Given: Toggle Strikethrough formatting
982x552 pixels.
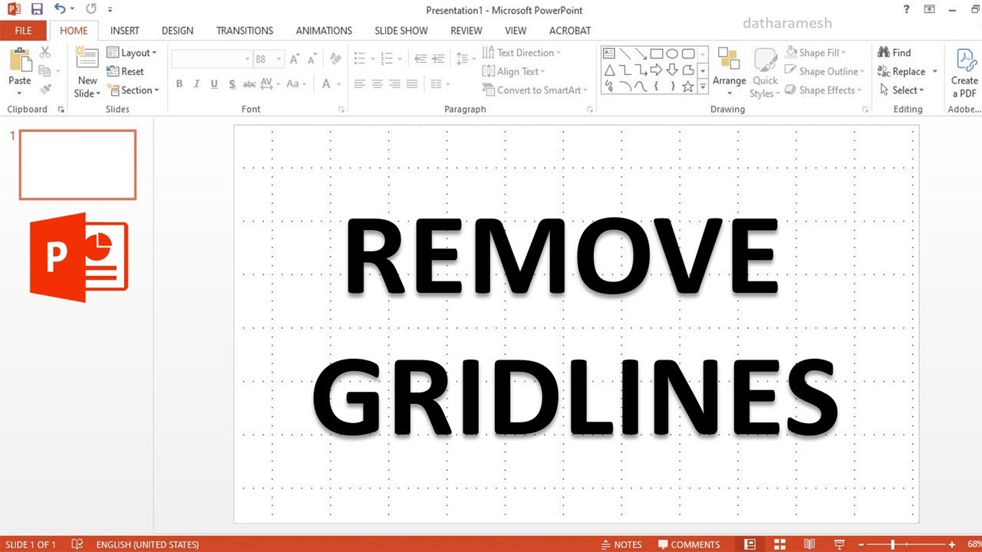Looking at the screenshot, I should point(249,84).
